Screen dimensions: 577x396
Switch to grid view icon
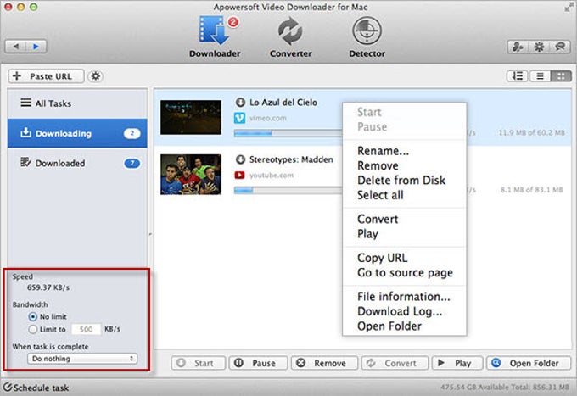click(x=561, y=76)
